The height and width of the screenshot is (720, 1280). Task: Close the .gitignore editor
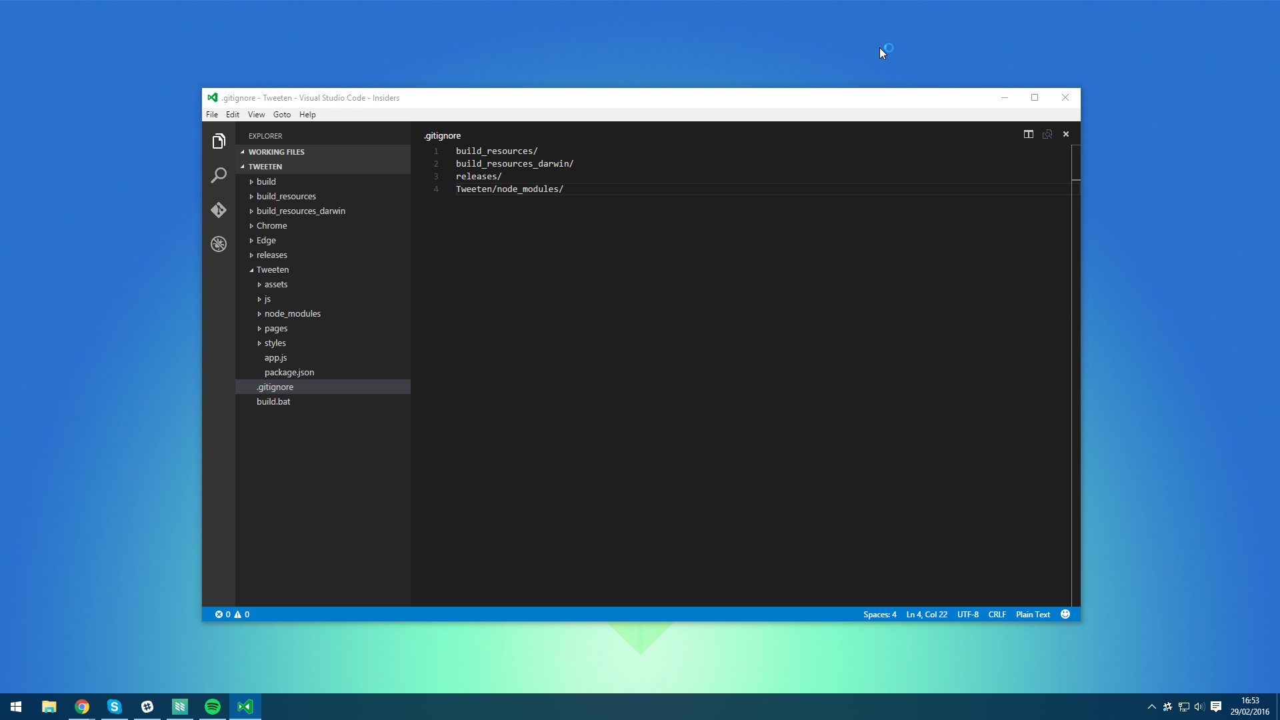coord(1066,134)
